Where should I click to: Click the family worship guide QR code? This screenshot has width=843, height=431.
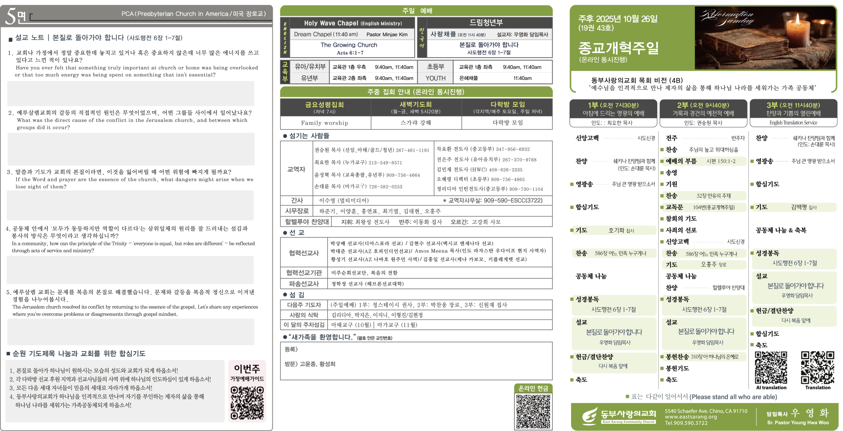click(247, 402)
